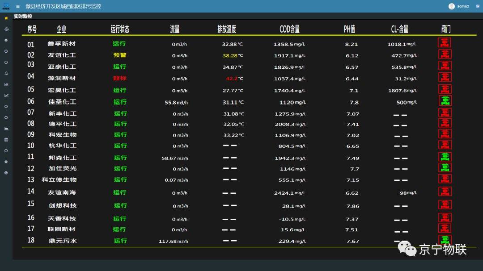The width and height of the screenshot is (483, 271).
Task: Toggle the green valve for 邦森化工
Action: (444, 157)
